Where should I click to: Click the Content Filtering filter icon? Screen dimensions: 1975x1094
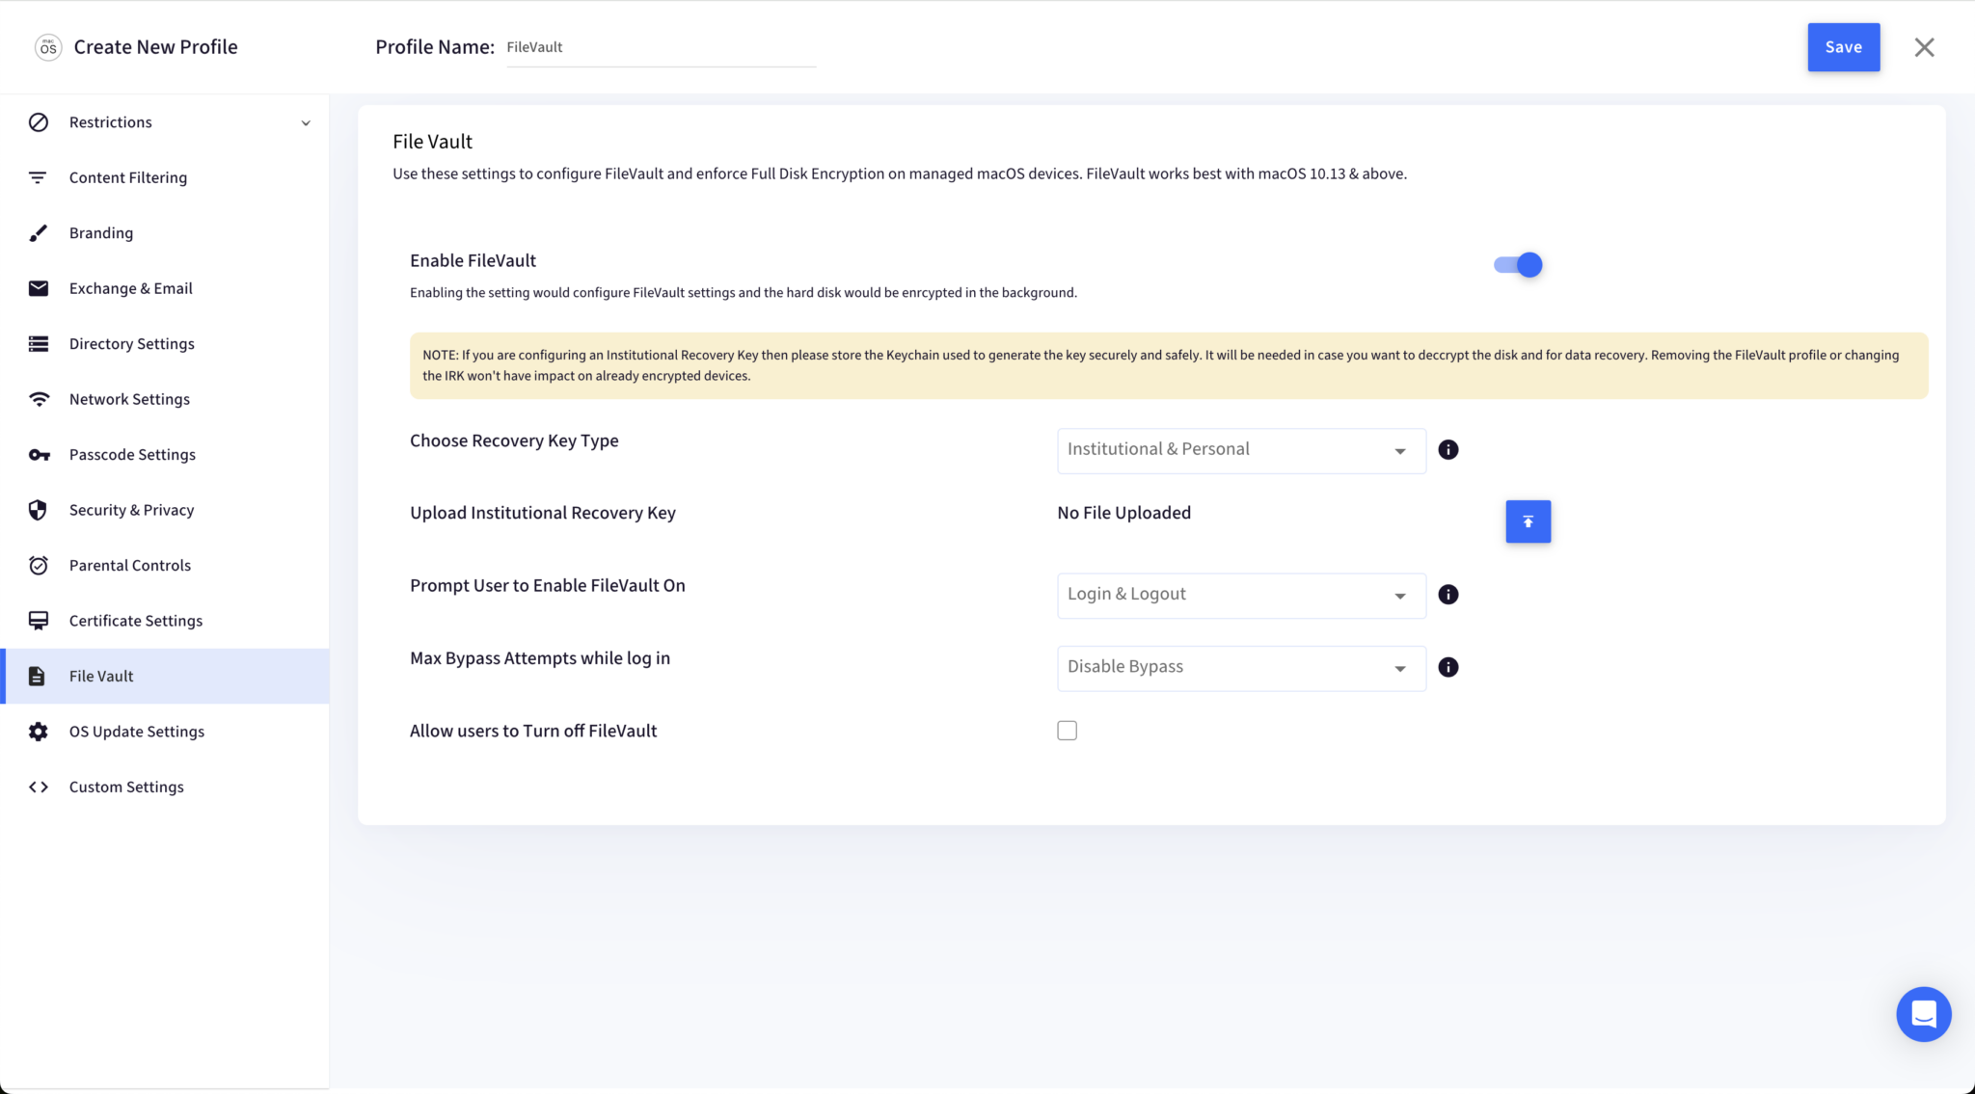tap(38, 177)
